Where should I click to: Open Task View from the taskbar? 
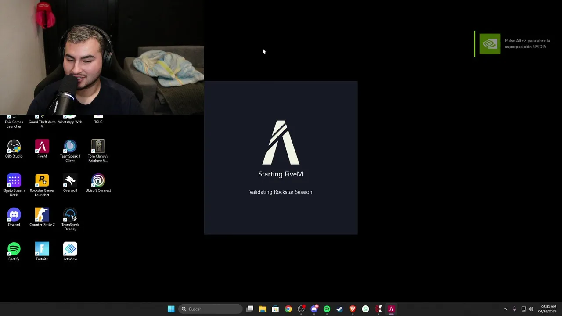pyautogui.click(x=250, y=309)
